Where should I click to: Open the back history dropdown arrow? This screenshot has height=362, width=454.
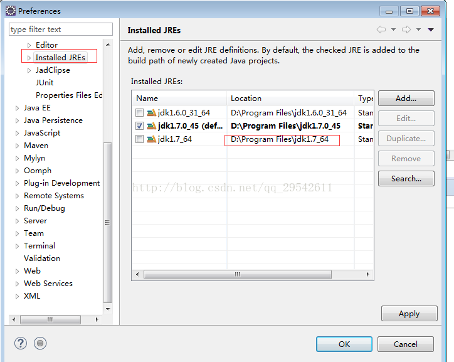tap(393, 29)
